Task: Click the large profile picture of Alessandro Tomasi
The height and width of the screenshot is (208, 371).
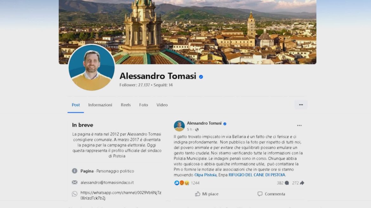Action: point(92,67)
